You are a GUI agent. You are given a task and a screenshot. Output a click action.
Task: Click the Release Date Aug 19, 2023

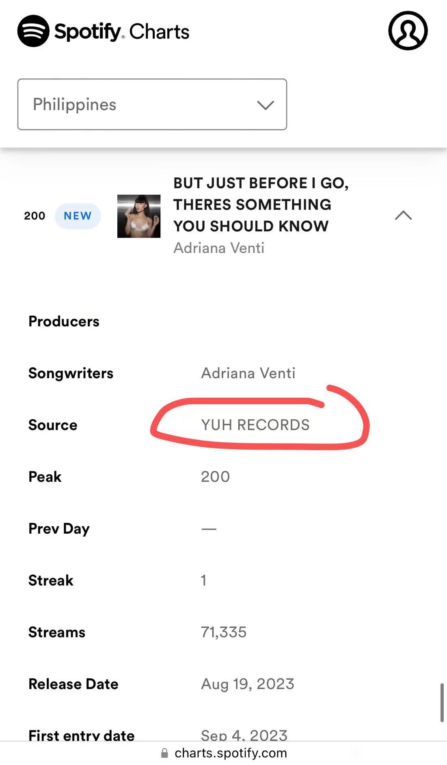[248, 684]
